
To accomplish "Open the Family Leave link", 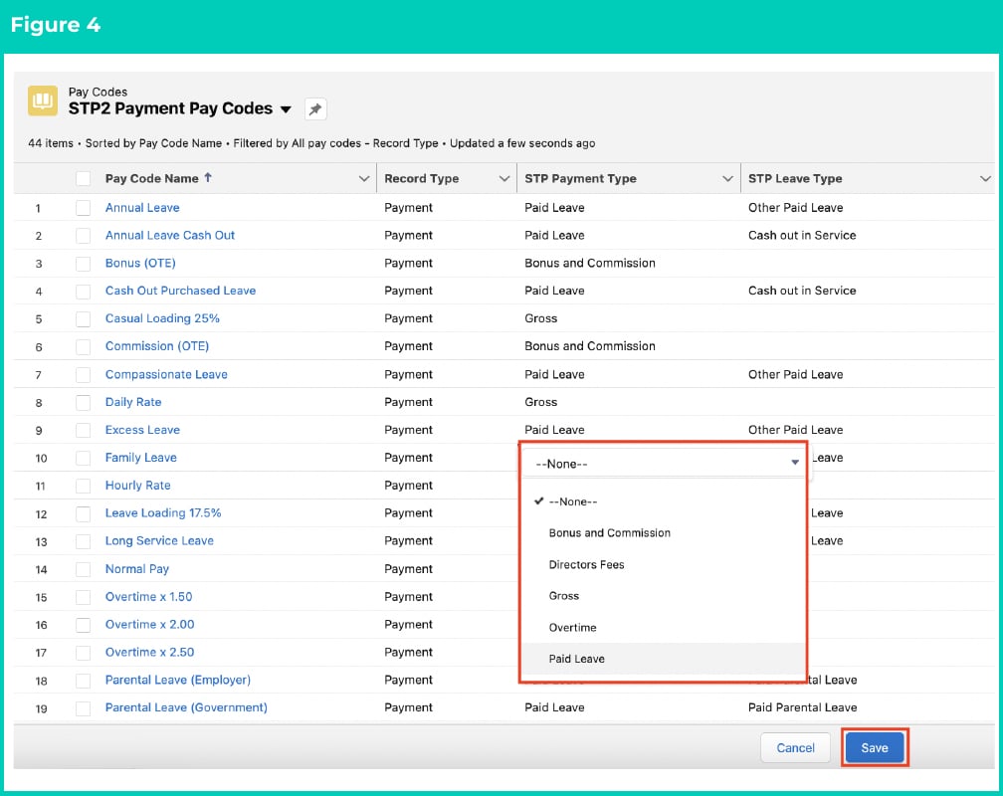I will click(x=140, y=458).
